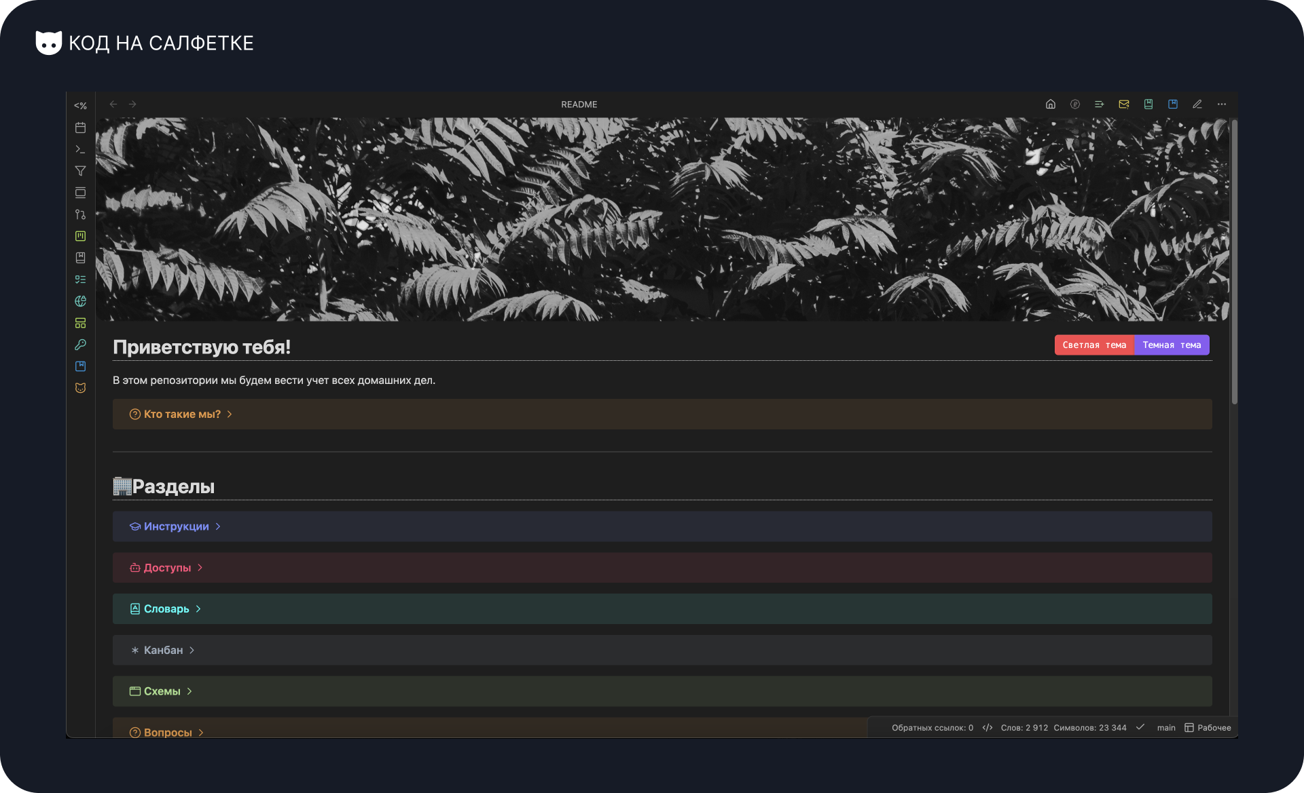Viewport: 1304px width, 793px height.
Task: Open the Рабочее workspace switcher
Action: [x=1208, y=728]
